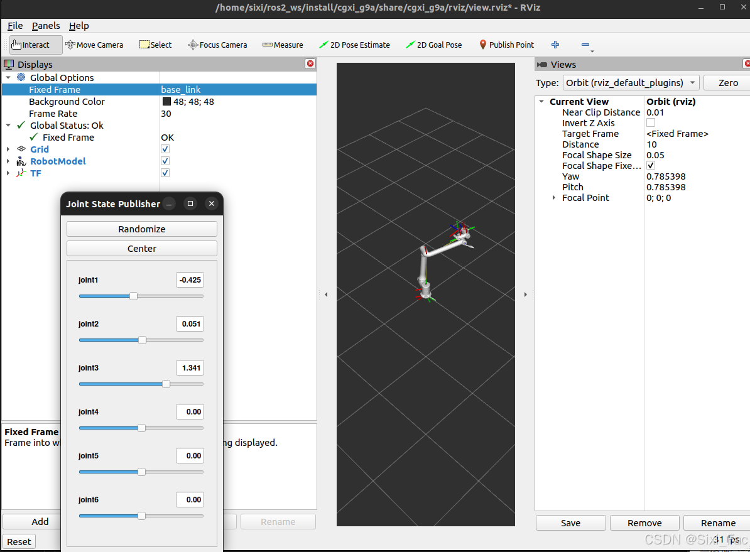Toggle the RobotModel display checkbox

[165, 161]
